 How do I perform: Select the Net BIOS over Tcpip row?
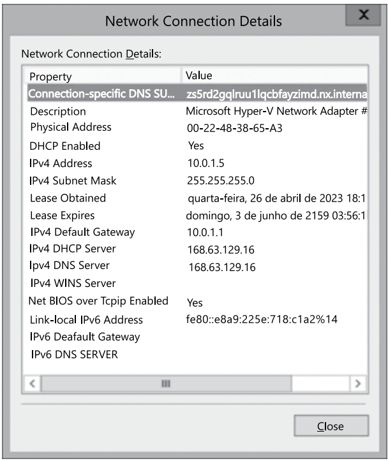98,301
